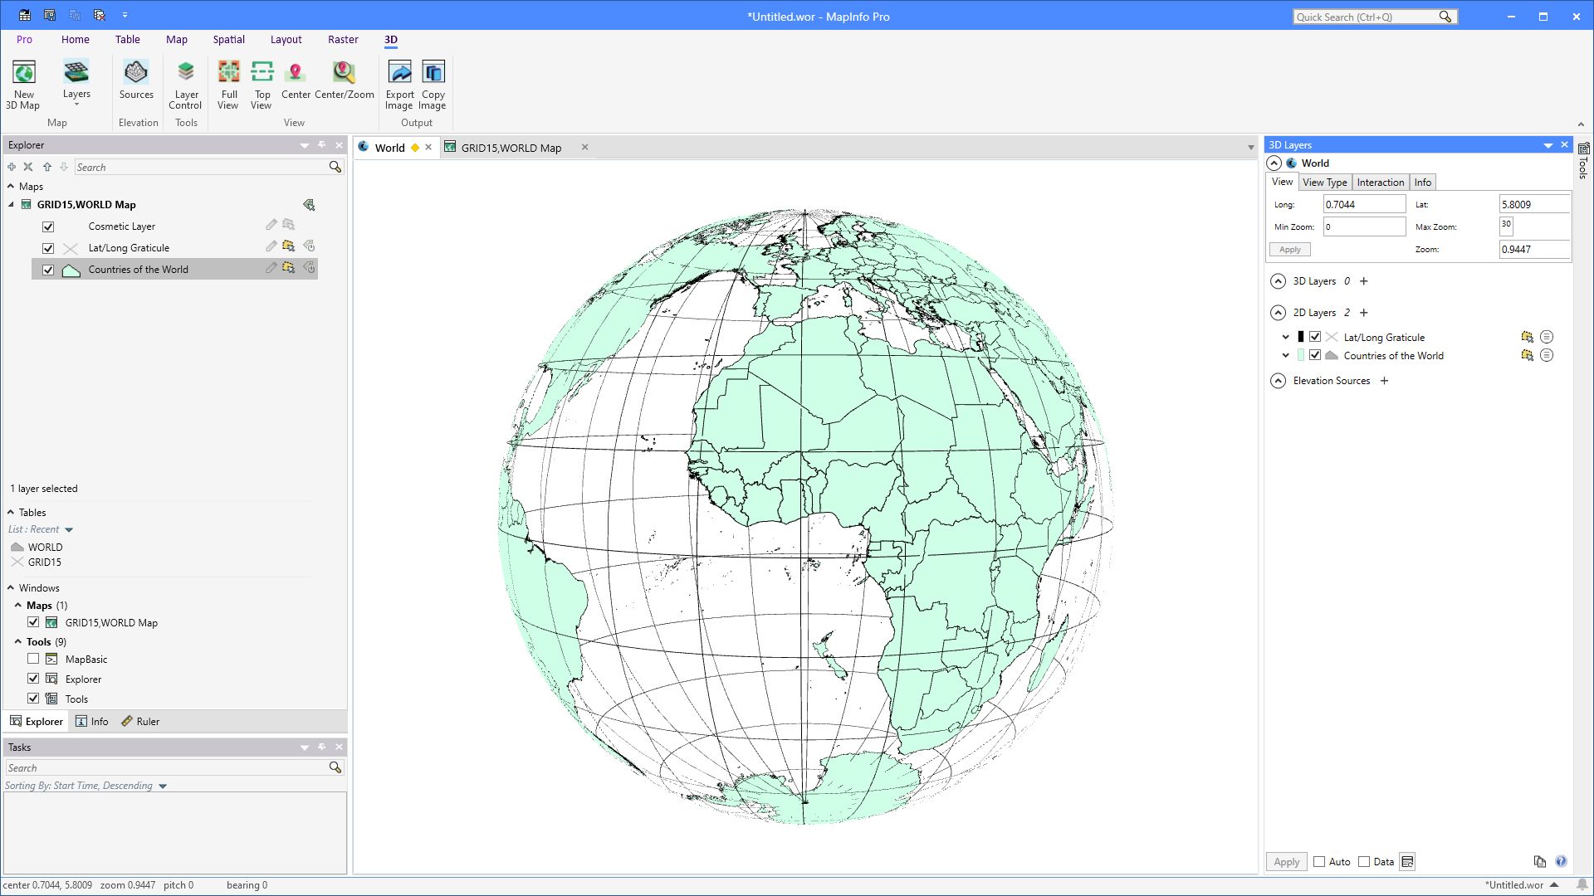Open Layer Control from the Tools group
The width and height of the screenshot is (1594, 896).
185,83
